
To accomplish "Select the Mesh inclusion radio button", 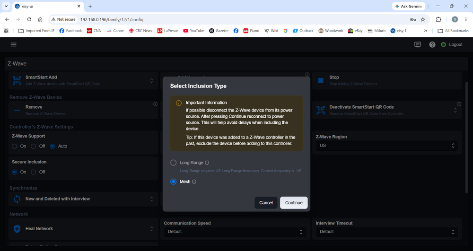I will (173, 182).
